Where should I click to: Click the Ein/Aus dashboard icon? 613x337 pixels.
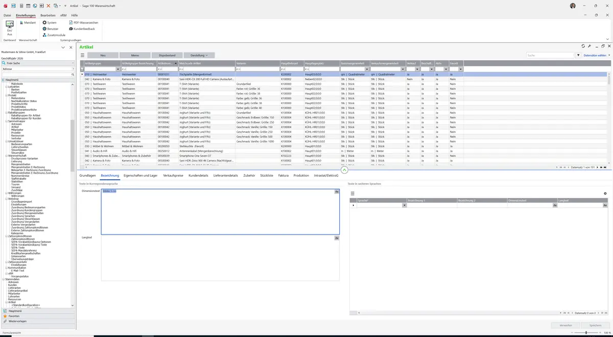tap(9, 28)
